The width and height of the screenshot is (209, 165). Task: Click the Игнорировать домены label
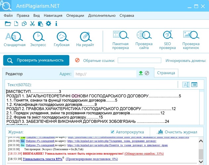(x=186, y=61)
